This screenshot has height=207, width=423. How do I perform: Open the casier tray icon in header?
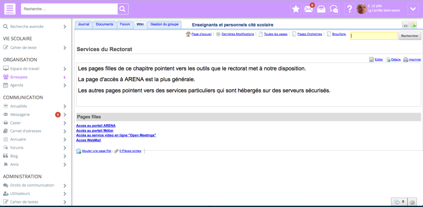pos(321,9)
